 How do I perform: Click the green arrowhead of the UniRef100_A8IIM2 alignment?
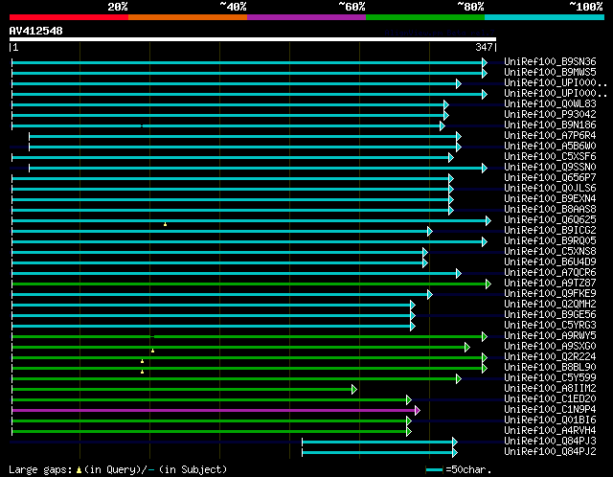(354, 390)
